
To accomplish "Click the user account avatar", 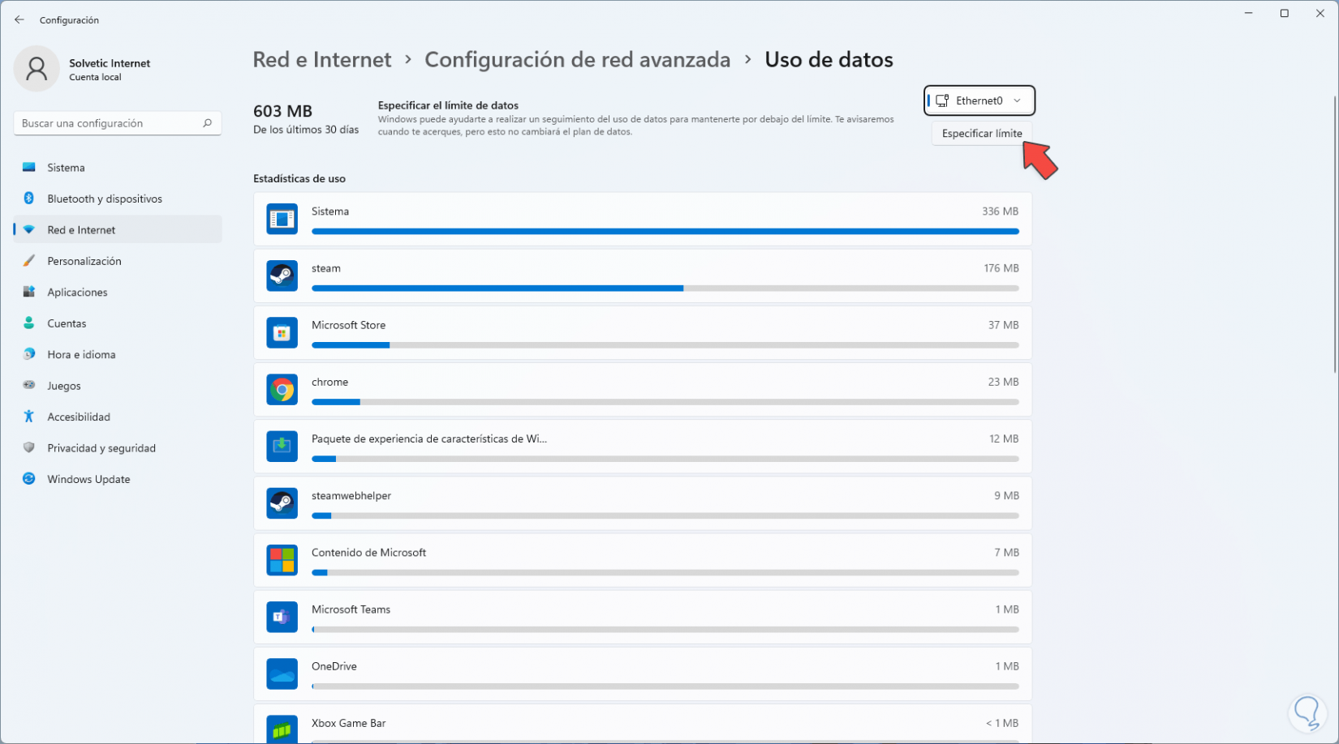I will (37, 69).
